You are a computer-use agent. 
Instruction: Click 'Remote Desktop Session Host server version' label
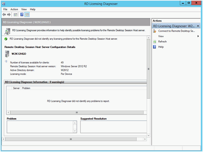click(33, 66)
